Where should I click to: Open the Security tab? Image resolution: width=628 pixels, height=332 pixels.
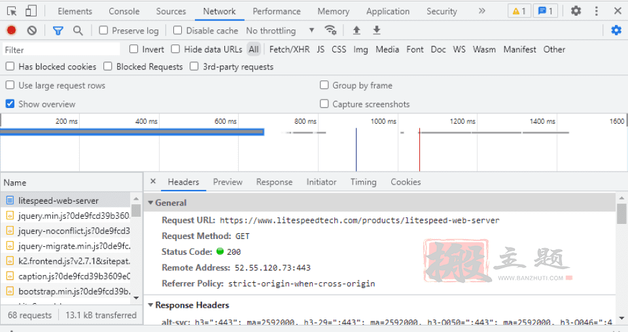(x=442, y=11)
